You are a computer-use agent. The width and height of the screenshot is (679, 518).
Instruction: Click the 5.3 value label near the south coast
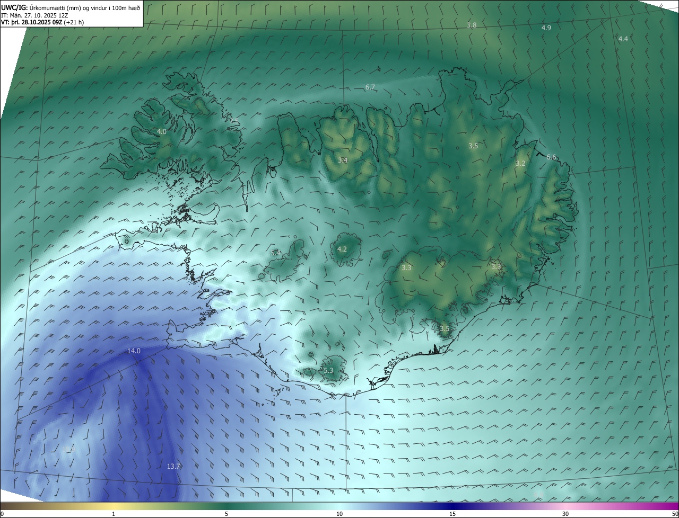[328, 370]
